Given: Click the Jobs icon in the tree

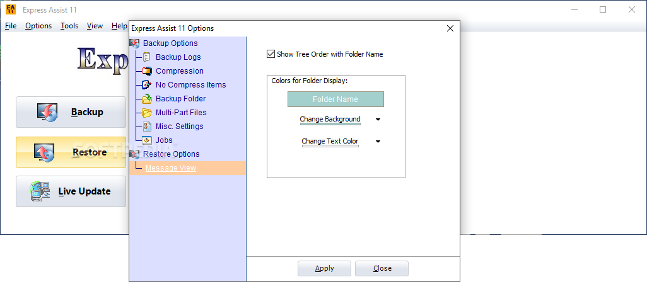Looking at the screenshot, I should point(147,140).
